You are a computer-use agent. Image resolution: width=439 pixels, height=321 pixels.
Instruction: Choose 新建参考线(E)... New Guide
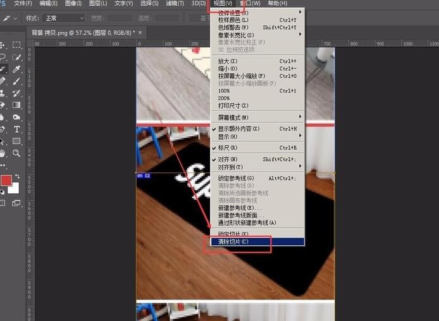pos(257,208)
